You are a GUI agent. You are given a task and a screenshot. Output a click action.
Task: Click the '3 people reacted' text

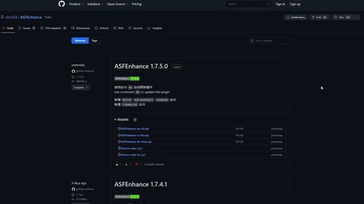tap(154, 164)
